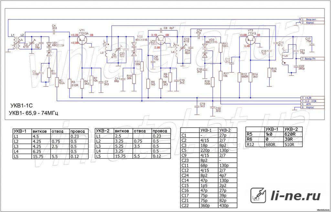This screenshot has width=331, height=212.
Task: Click the li-ne.ru soldering iron logo icon
Action: (258, 195)
